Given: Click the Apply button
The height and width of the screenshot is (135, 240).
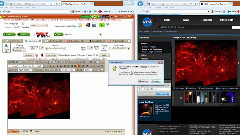Looking at the screenshot, I should tap(104, 55).
